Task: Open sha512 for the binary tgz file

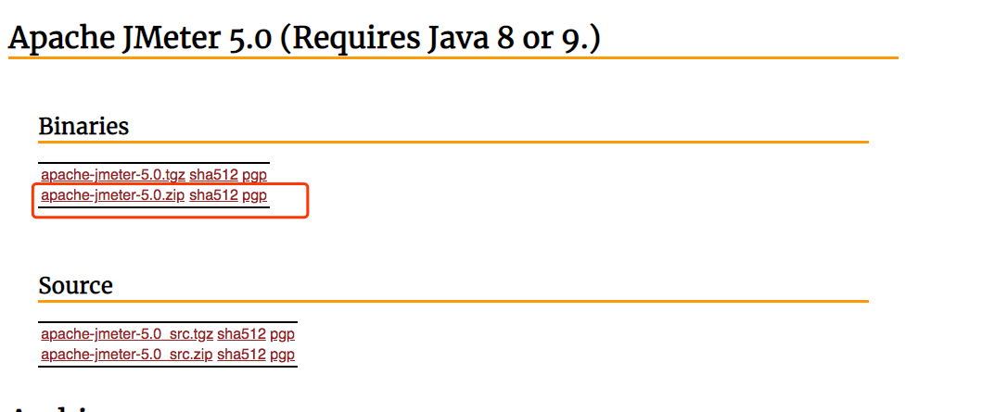Action: click(x=213, y=174)
